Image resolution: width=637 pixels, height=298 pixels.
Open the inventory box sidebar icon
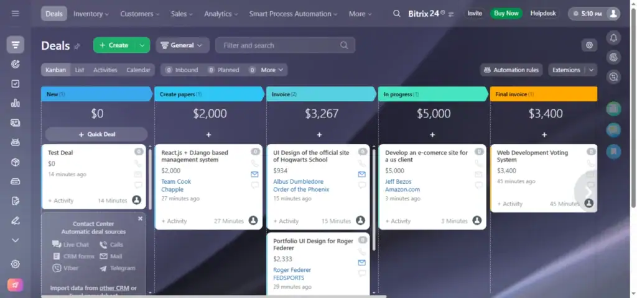coord(16,162)
